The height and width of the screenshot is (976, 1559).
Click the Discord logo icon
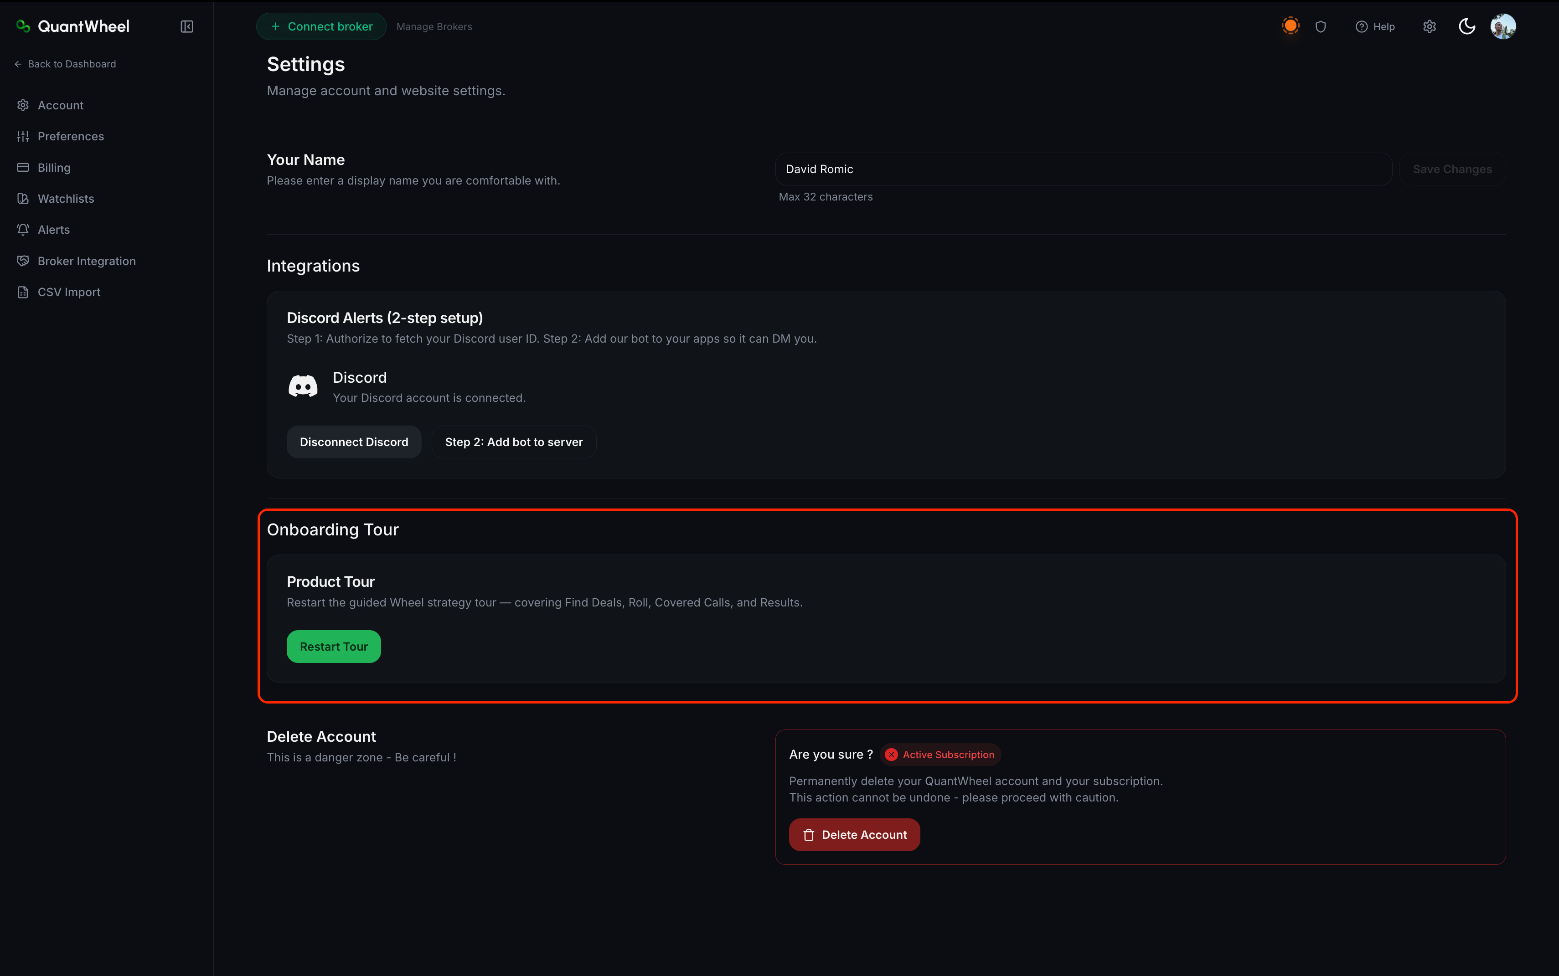click(303, 387)
